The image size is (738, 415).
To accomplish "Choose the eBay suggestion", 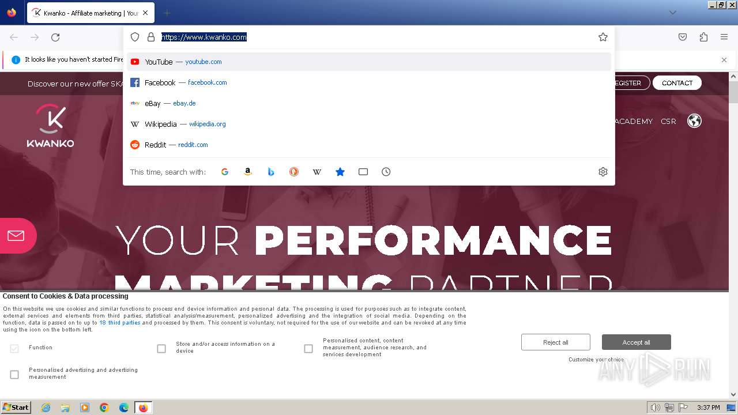I will [369, 103].
